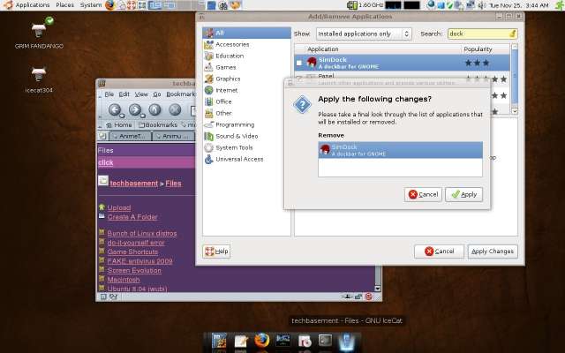The width and height of the screenshot is (565, 353).
Task: Click the Apply Changes button
Action: click(493, 252)
